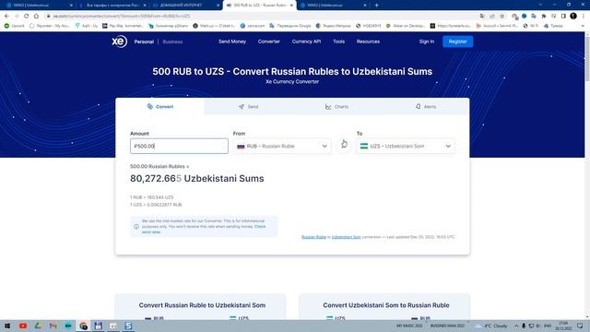Open the cloudy weather widget in taskbar
Image resolution: width=590 pixels, height=332 pixels.
tap(491, 326)
